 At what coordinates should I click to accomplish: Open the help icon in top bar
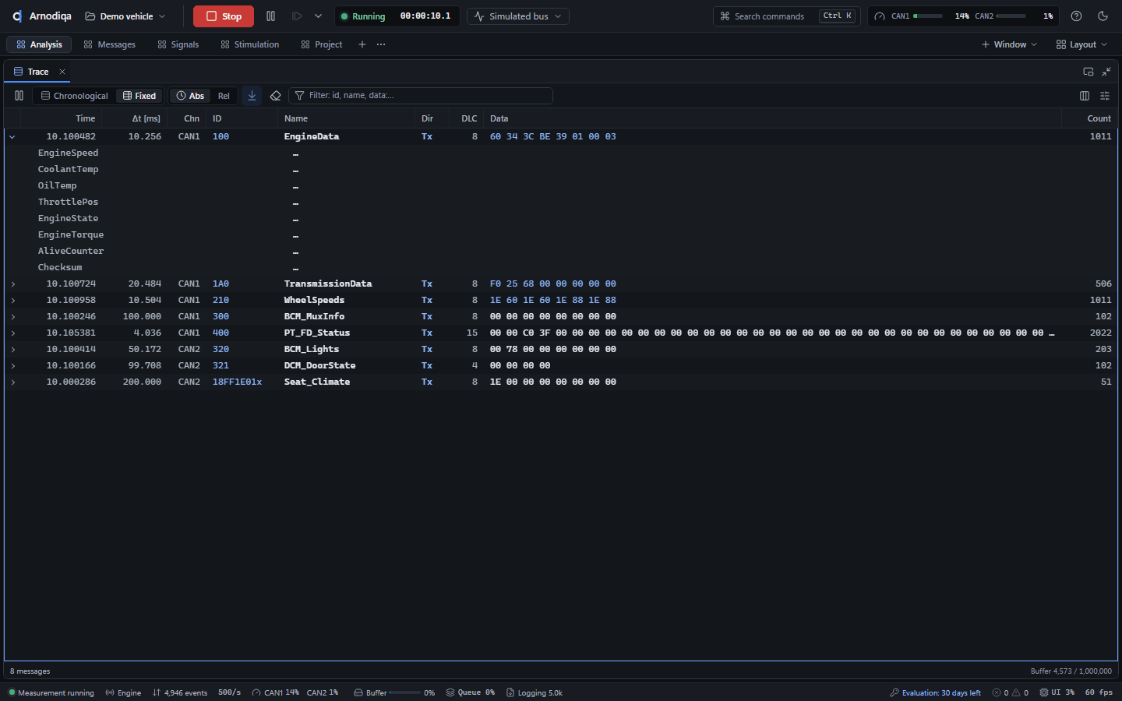click(x=1076, y=16)
